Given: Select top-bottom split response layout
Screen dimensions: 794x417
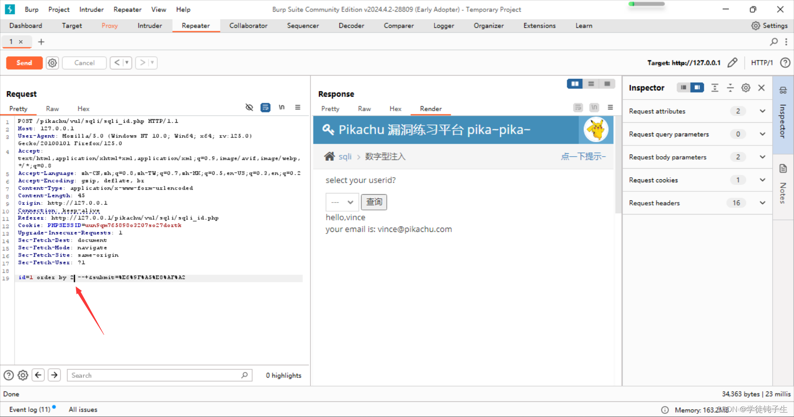Looking at the screenshot, I should click(591, 84).
